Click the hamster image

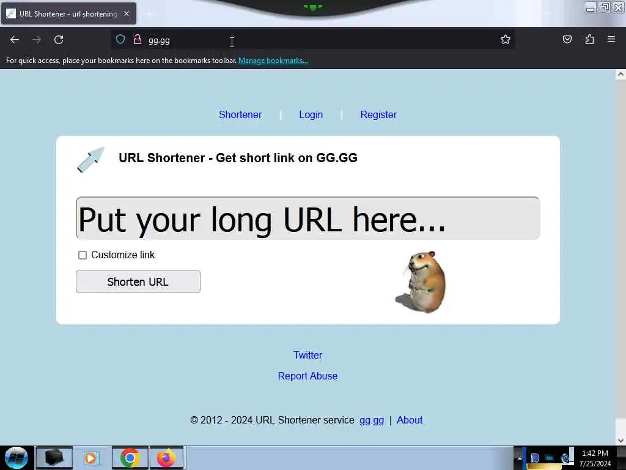click(421, 282)
